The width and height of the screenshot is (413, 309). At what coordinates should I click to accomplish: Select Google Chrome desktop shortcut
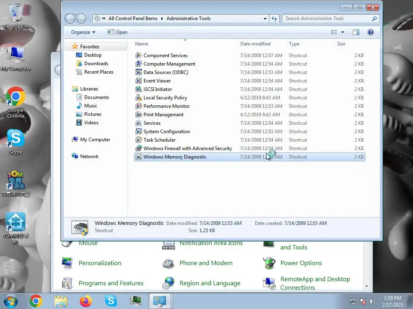[16, 103]
